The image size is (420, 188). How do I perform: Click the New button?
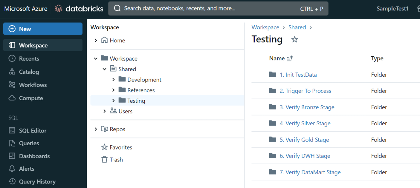43,29
